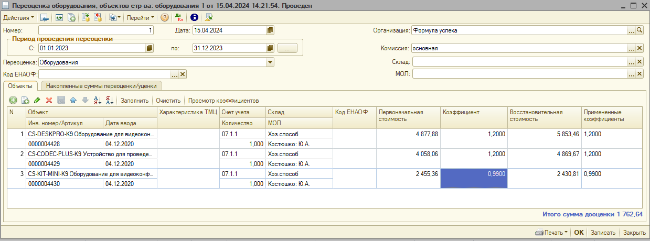Sort table rows ascending

pyautogui.click(x=97, y=100)
